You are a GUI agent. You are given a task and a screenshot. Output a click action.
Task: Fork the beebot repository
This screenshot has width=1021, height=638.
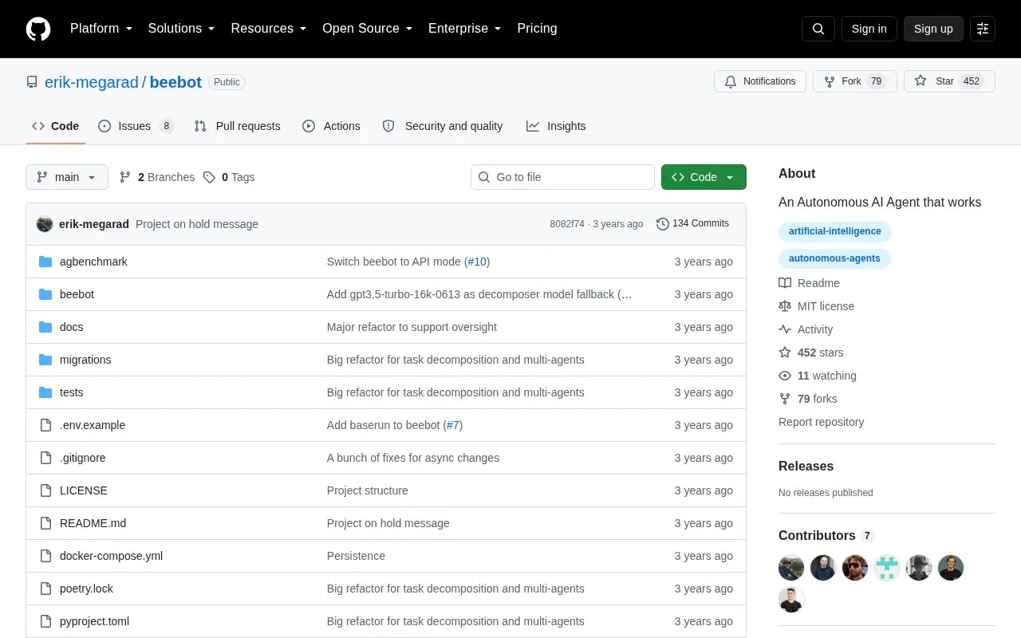[855, 81]
